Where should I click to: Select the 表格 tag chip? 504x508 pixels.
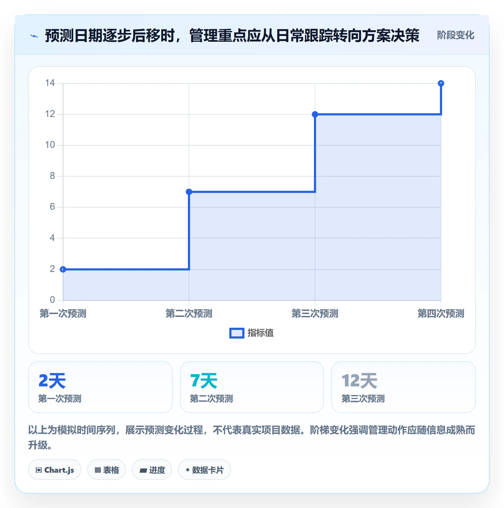click(x=107, y=470)
